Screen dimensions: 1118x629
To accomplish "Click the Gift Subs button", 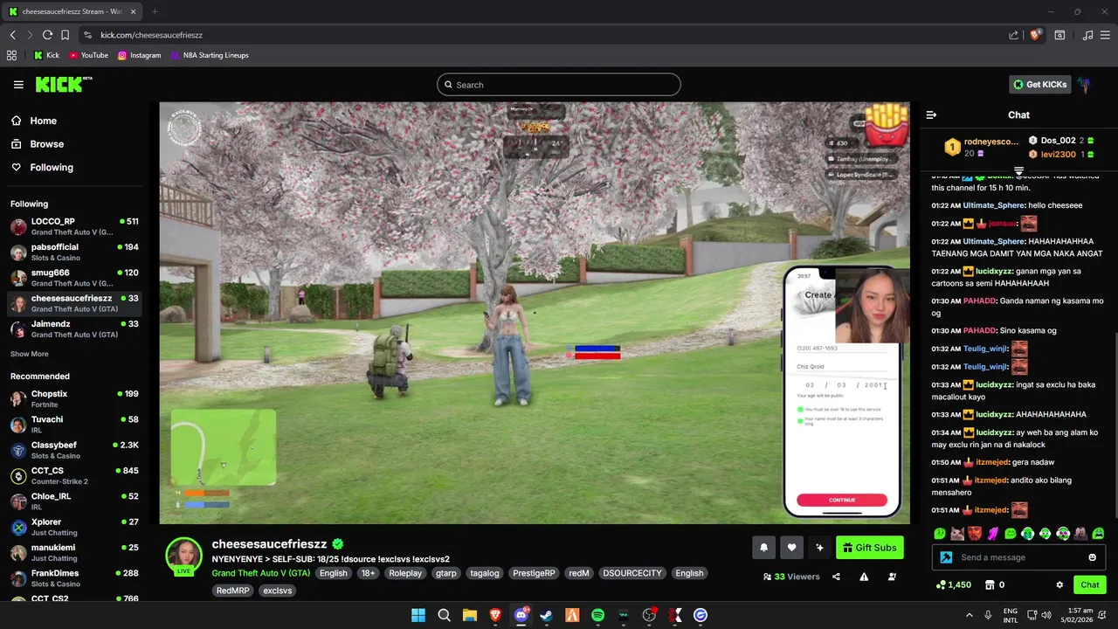I will point(870,548).
